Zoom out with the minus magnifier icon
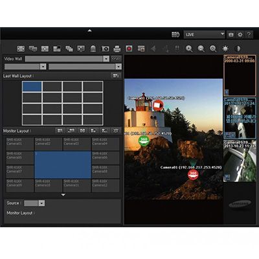This screenshot has height=259, width=259. tap(201, 49)
